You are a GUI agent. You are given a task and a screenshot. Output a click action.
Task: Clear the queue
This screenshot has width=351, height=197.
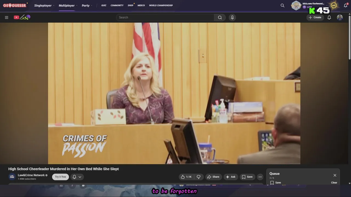(x=334, y=183)
